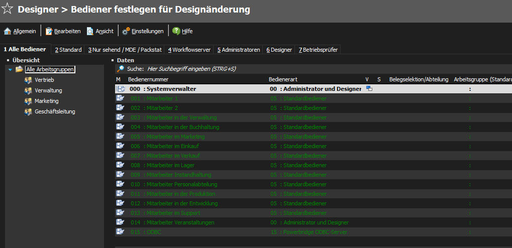Click the favorite star icon in title
The width and height of the screenshot is (512, 248).
[8, 10]
